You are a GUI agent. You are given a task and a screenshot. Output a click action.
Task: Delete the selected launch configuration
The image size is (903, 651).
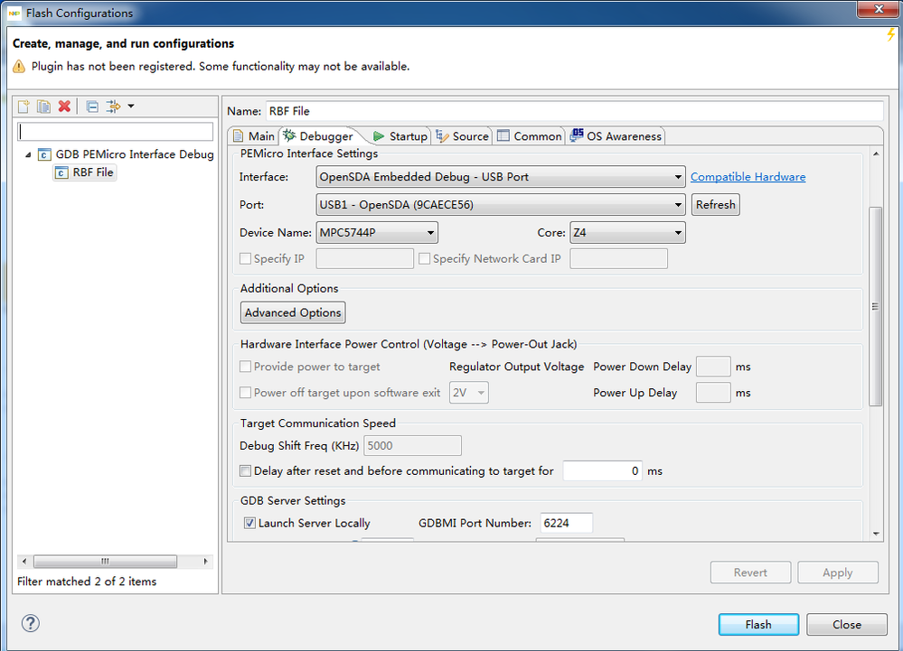[x=64, y=107]
